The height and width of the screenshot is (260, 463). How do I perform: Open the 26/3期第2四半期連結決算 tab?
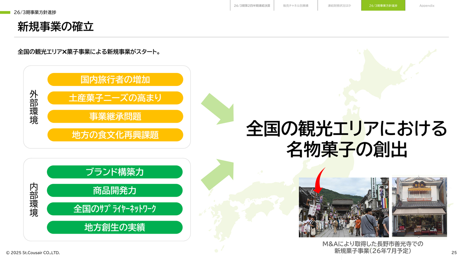point(252,6)
